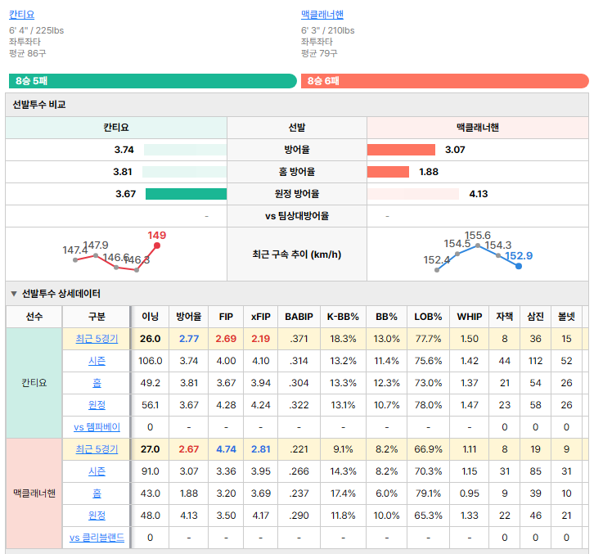
Task: Open the 칸티요 player profile link
Action: coord(21,15)
